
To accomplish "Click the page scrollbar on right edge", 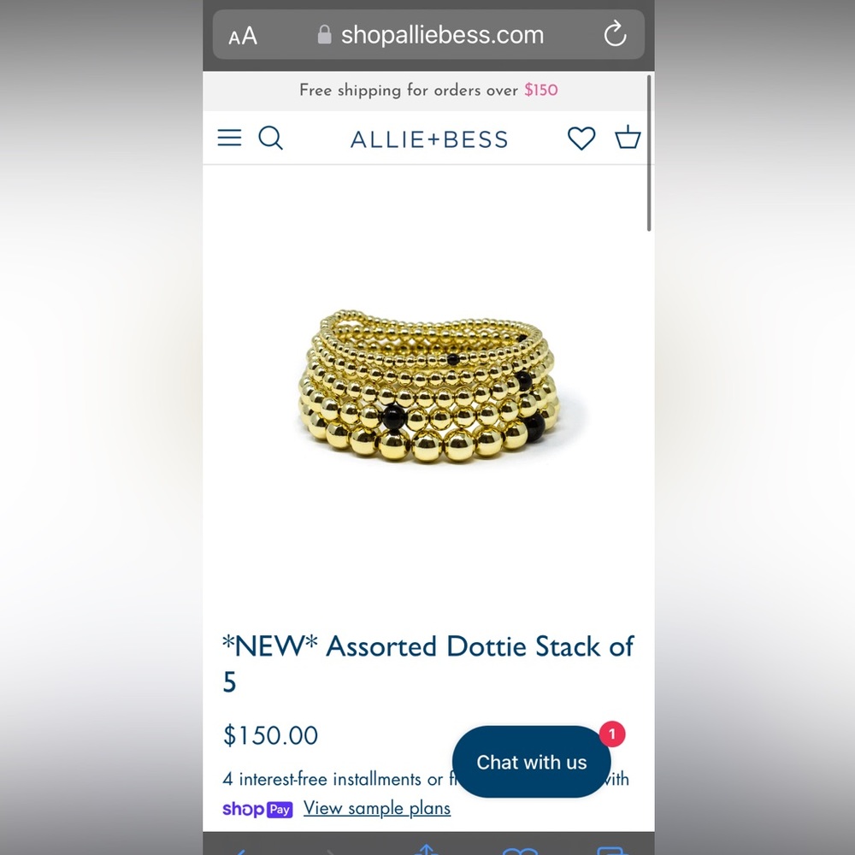I will (x=649, y=153).
